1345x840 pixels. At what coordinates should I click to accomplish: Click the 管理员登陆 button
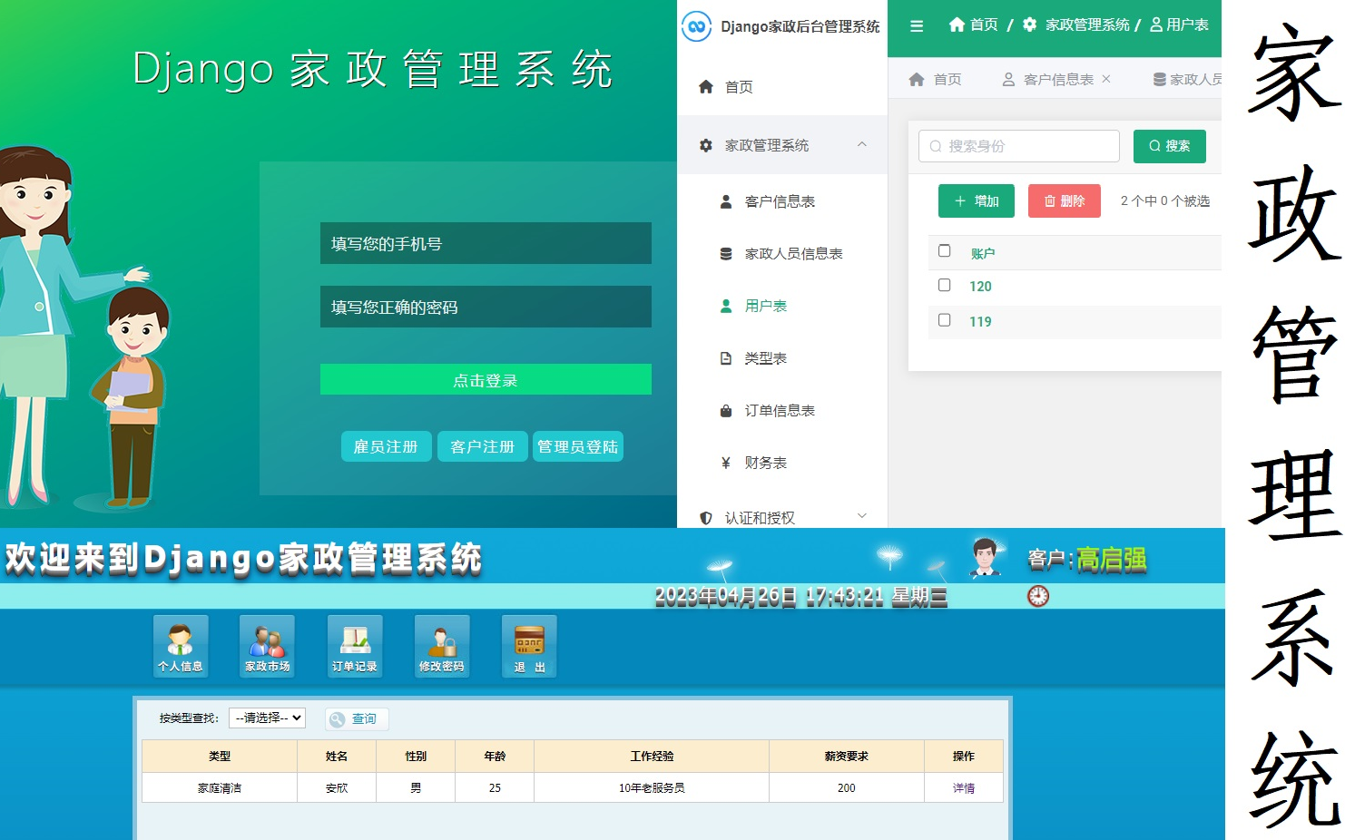click(x=578, y=446)
